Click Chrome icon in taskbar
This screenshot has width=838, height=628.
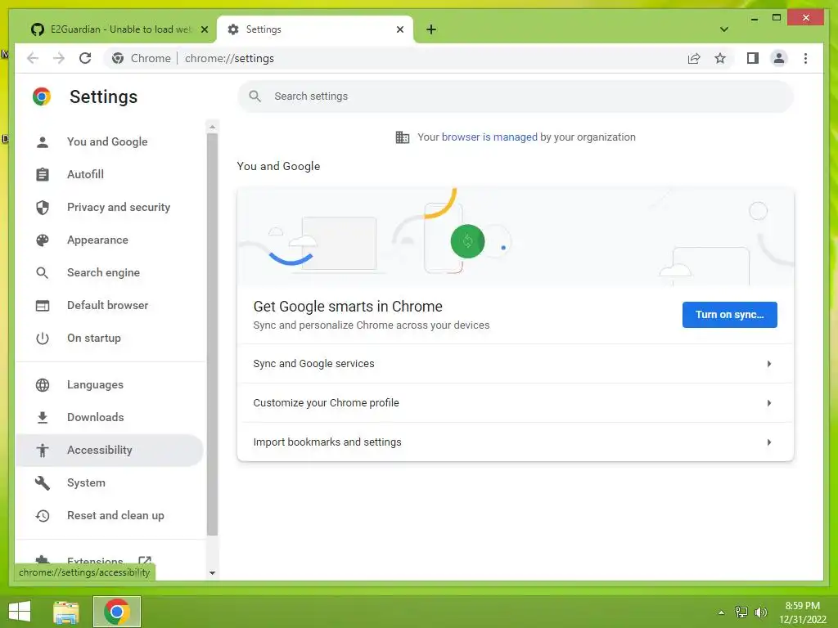pyautogui.click(x=116, y=612)
